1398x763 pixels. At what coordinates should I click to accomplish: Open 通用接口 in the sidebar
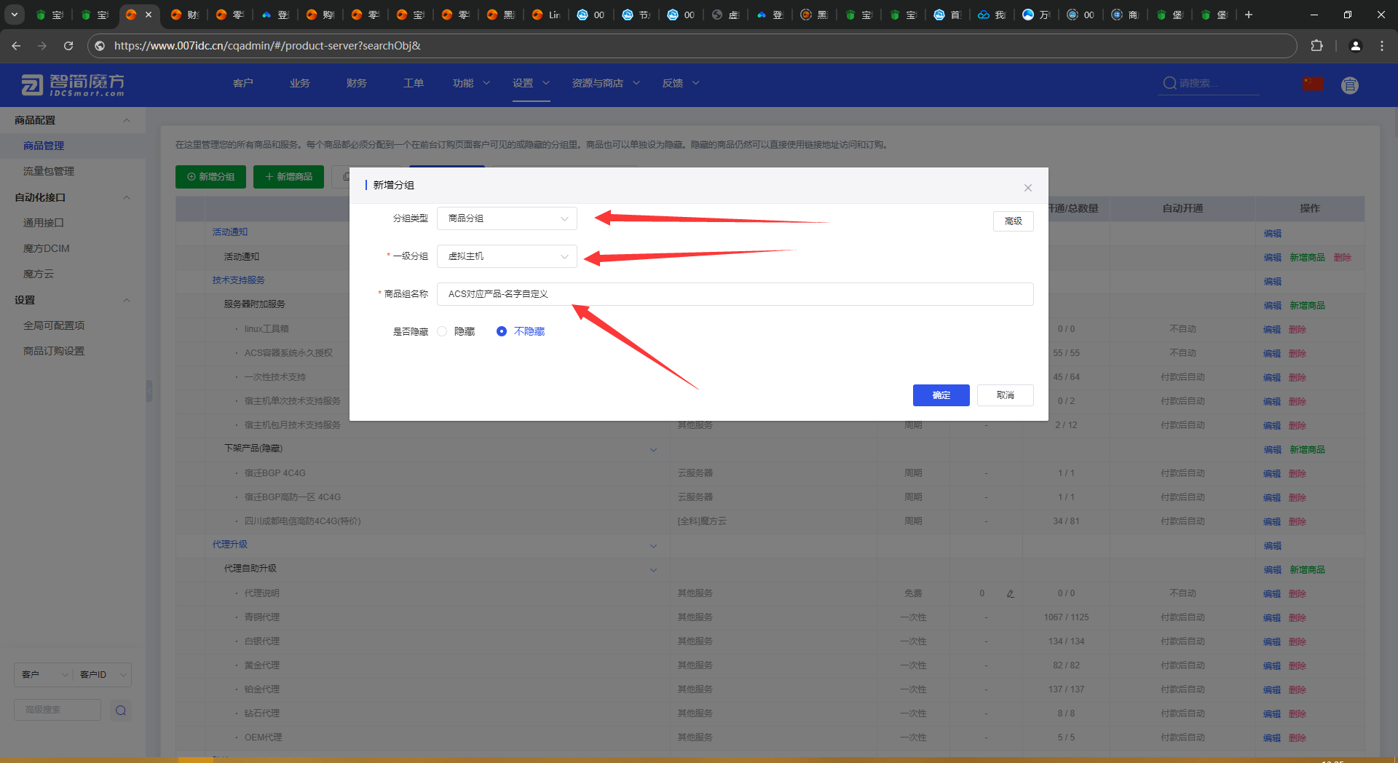44,223
